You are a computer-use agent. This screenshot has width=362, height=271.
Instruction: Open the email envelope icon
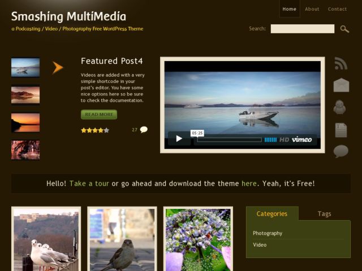coord(341,85)
